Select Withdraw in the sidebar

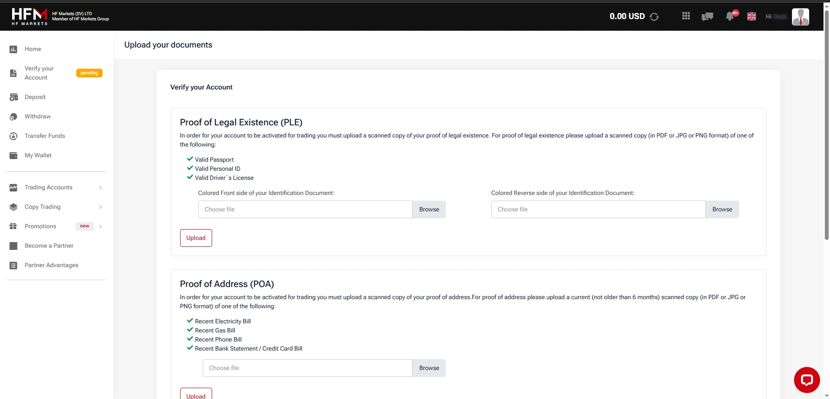pyautogui.click(x=38, y=117)
